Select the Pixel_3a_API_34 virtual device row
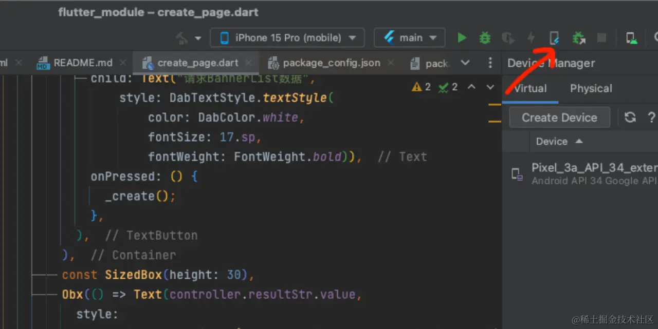 click(x=580, y=174)
